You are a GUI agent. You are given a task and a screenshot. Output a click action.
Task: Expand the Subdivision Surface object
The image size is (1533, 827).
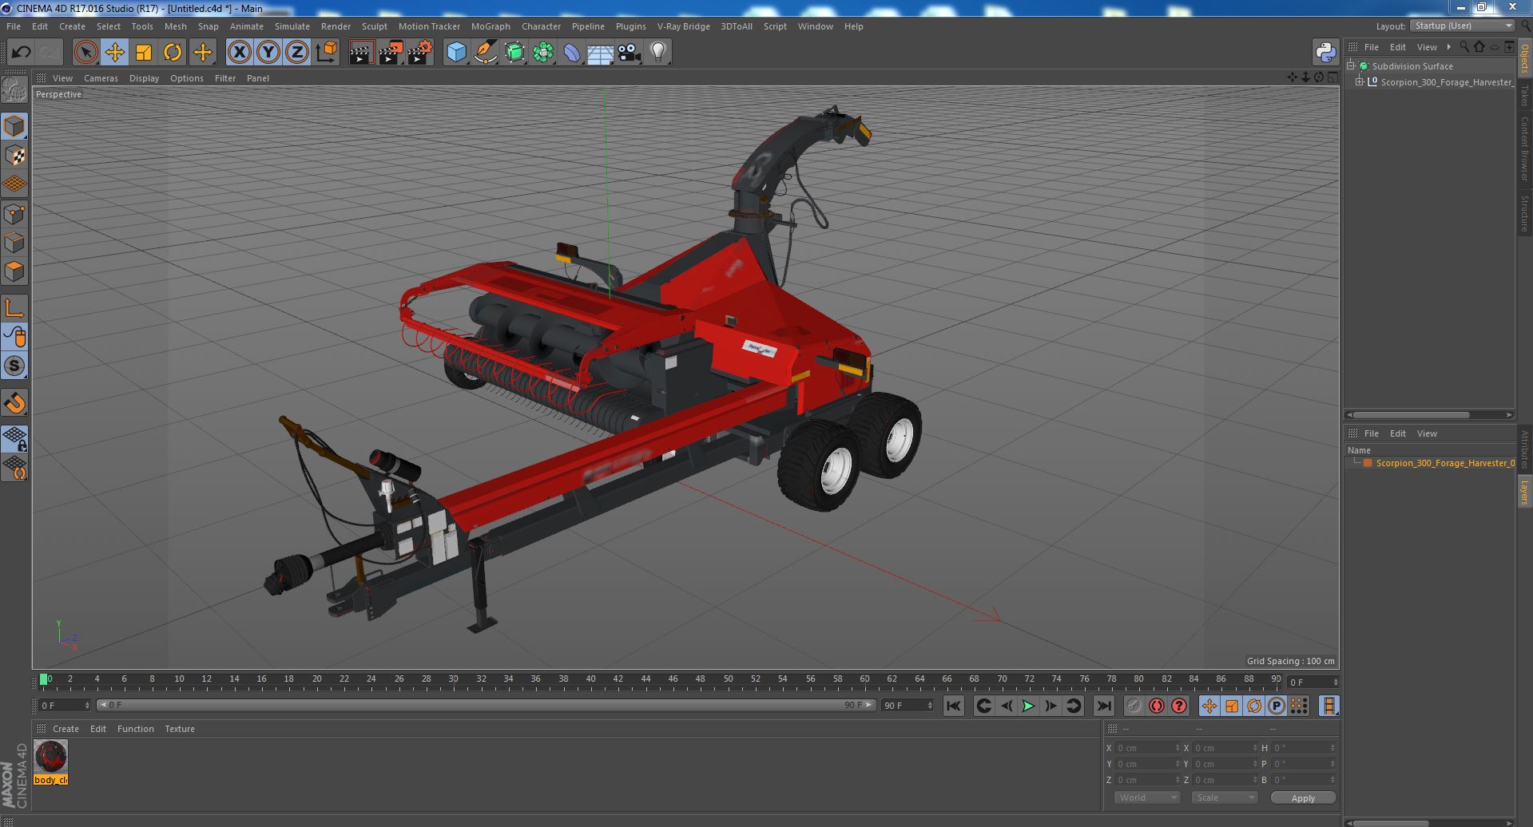coord(1351,66)
